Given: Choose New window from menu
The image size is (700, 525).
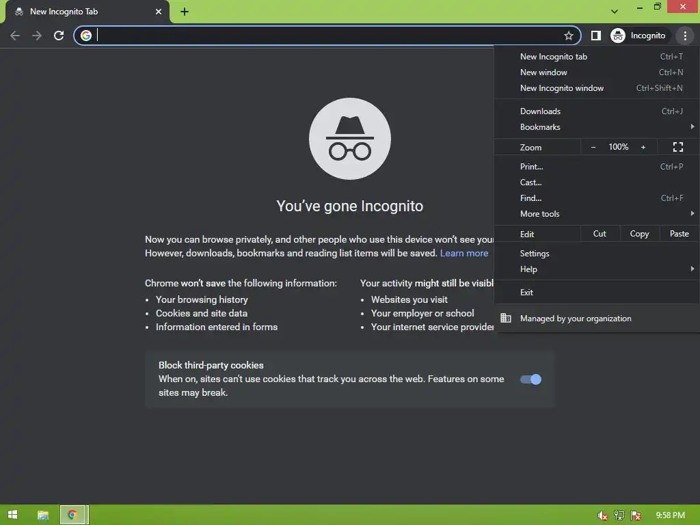Looking at the screenshot, I should 596,72.
